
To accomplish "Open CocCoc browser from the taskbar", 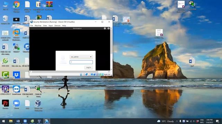I will coord(32,121).
